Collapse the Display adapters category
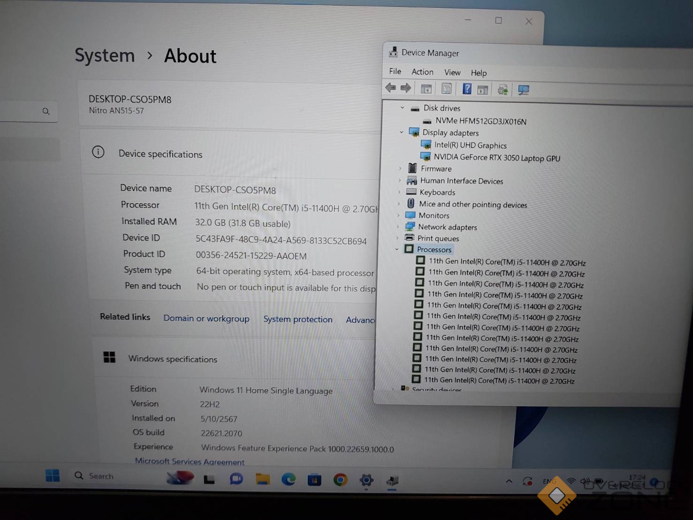693x520 pixels. coord(401,132)
